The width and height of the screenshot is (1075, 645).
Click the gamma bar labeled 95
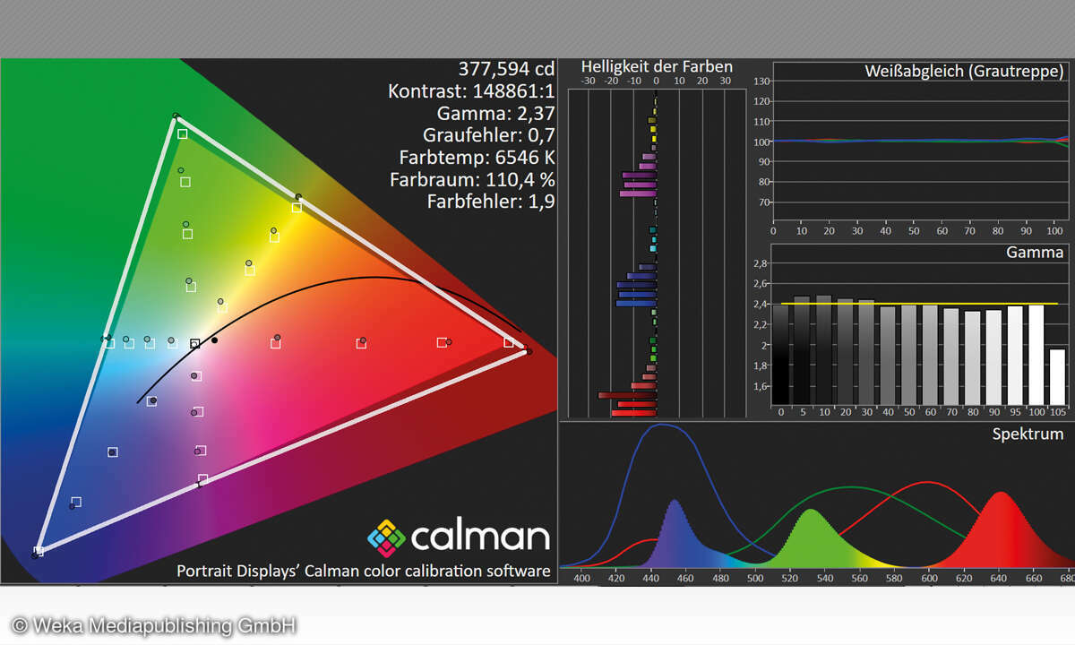[1015, 355]
